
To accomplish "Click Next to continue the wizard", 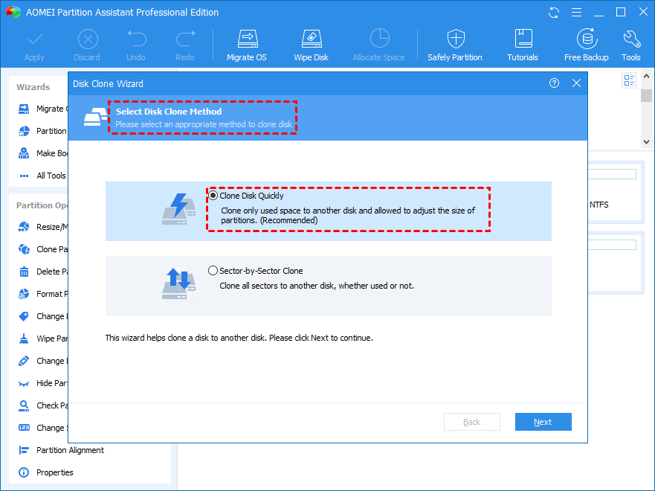I will [543, 422].
